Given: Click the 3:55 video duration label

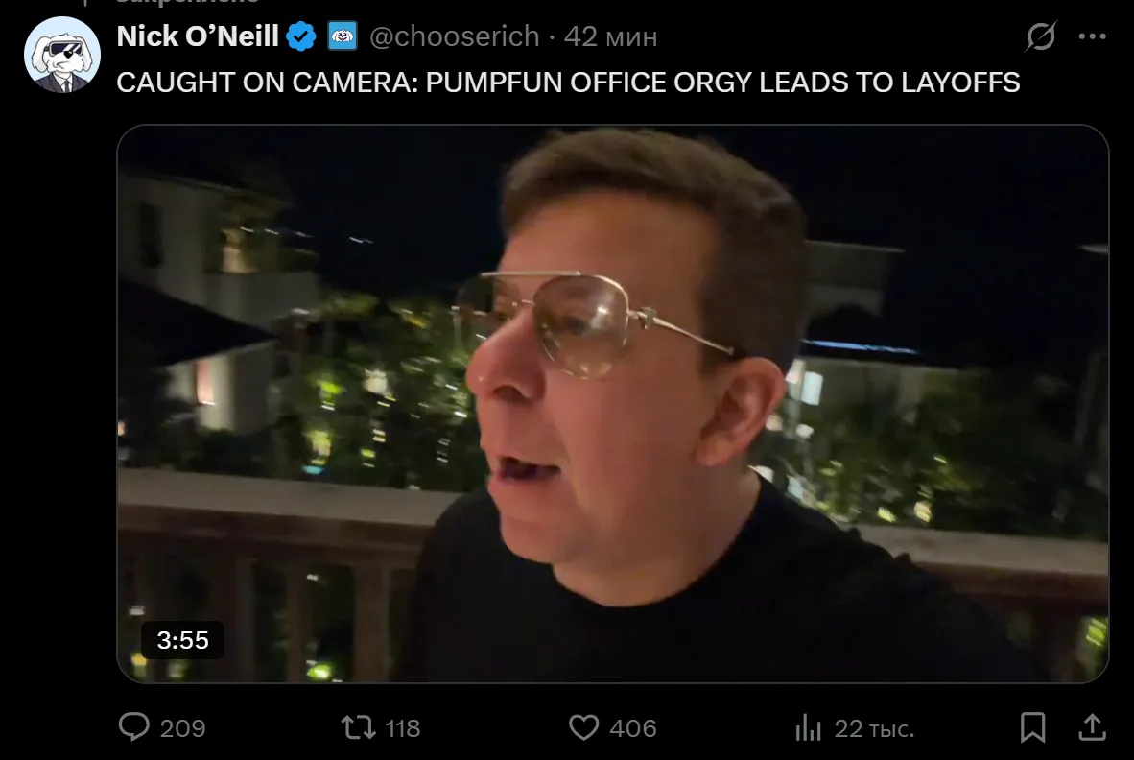Looking at the screenshot, I should point(181,640).
